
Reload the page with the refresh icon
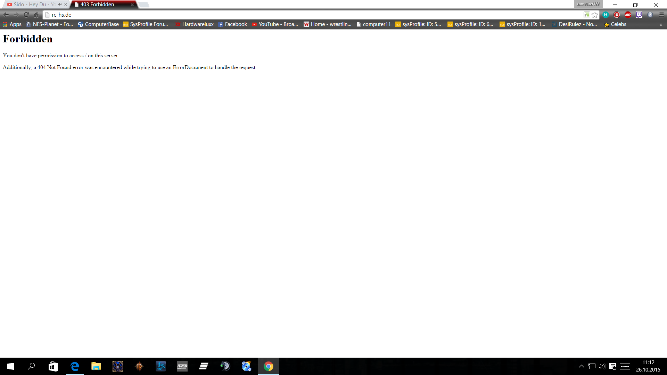(26, 15)
